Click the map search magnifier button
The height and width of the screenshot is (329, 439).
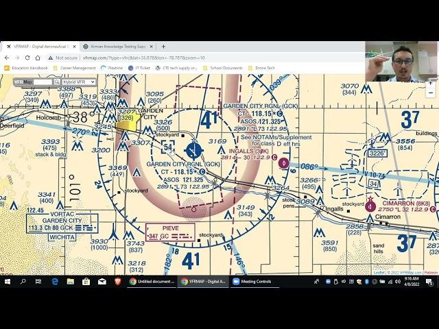pos(57,82)
